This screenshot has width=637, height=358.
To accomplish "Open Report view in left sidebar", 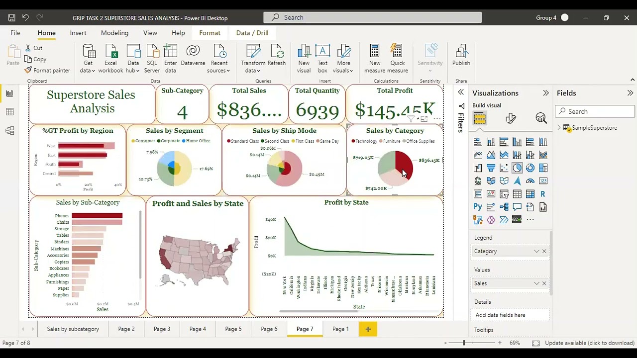I will pyautogui.click(x=9, y=93).
